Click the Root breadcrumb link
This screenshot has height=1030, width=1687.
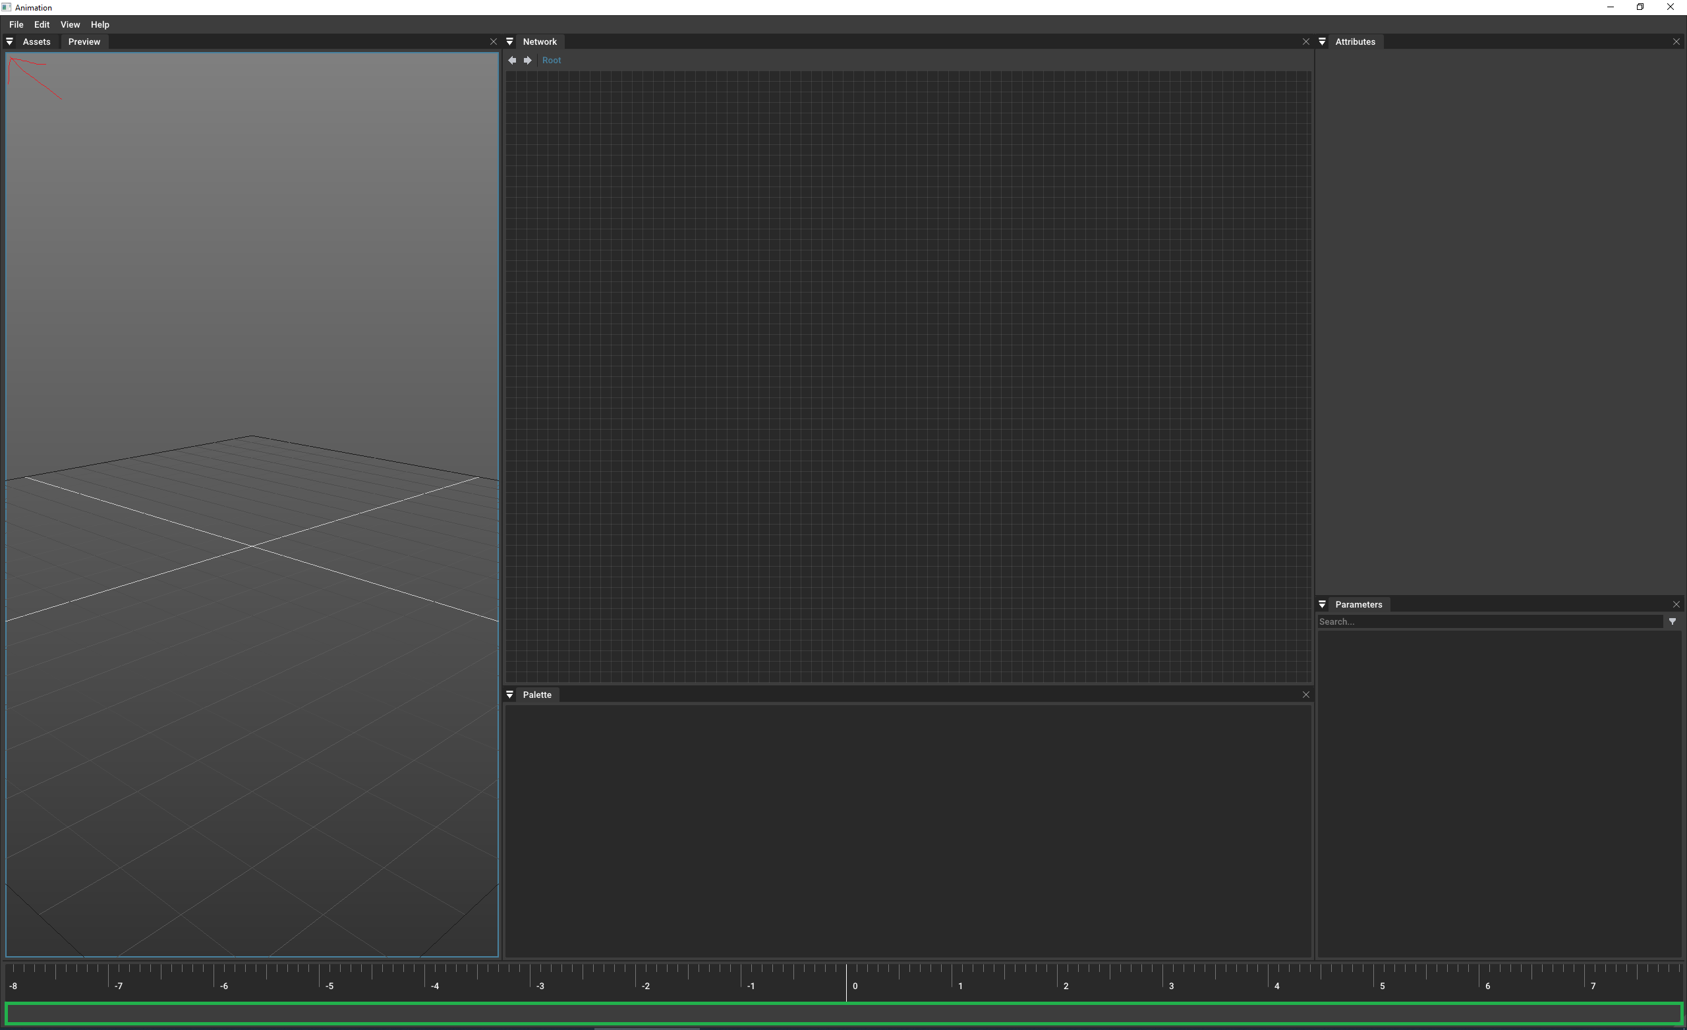(551, 60)
